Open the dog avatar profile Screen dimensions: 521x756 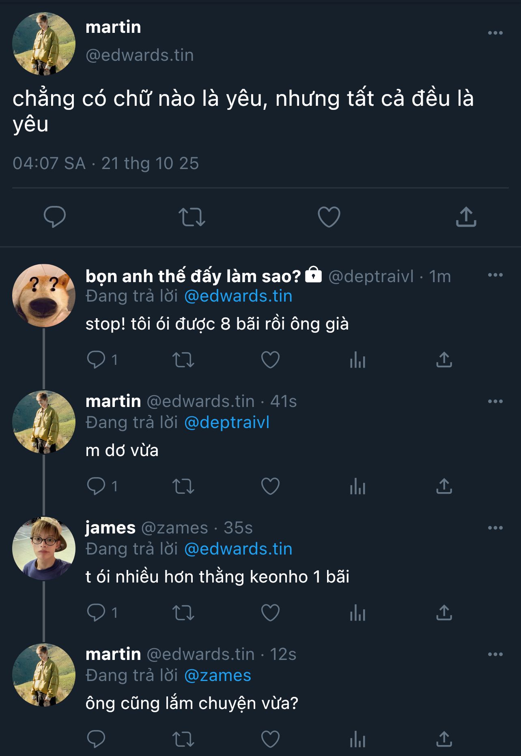coord(44,296)
